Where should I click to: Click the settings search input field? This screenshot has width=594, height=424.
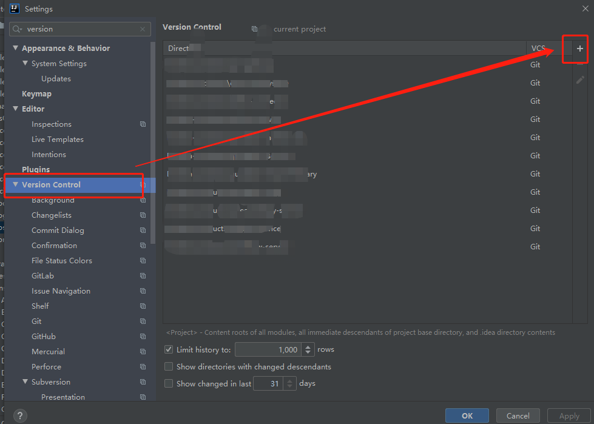pos(80,29)
